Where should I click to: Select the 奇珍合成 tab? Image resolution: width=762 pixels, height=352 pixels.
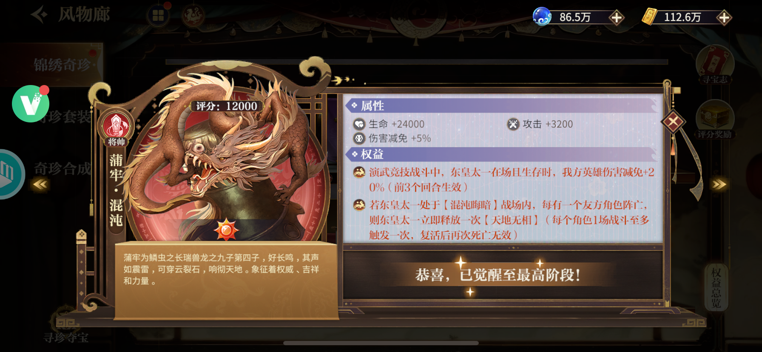pyautogui.click(x=63, y=168)
